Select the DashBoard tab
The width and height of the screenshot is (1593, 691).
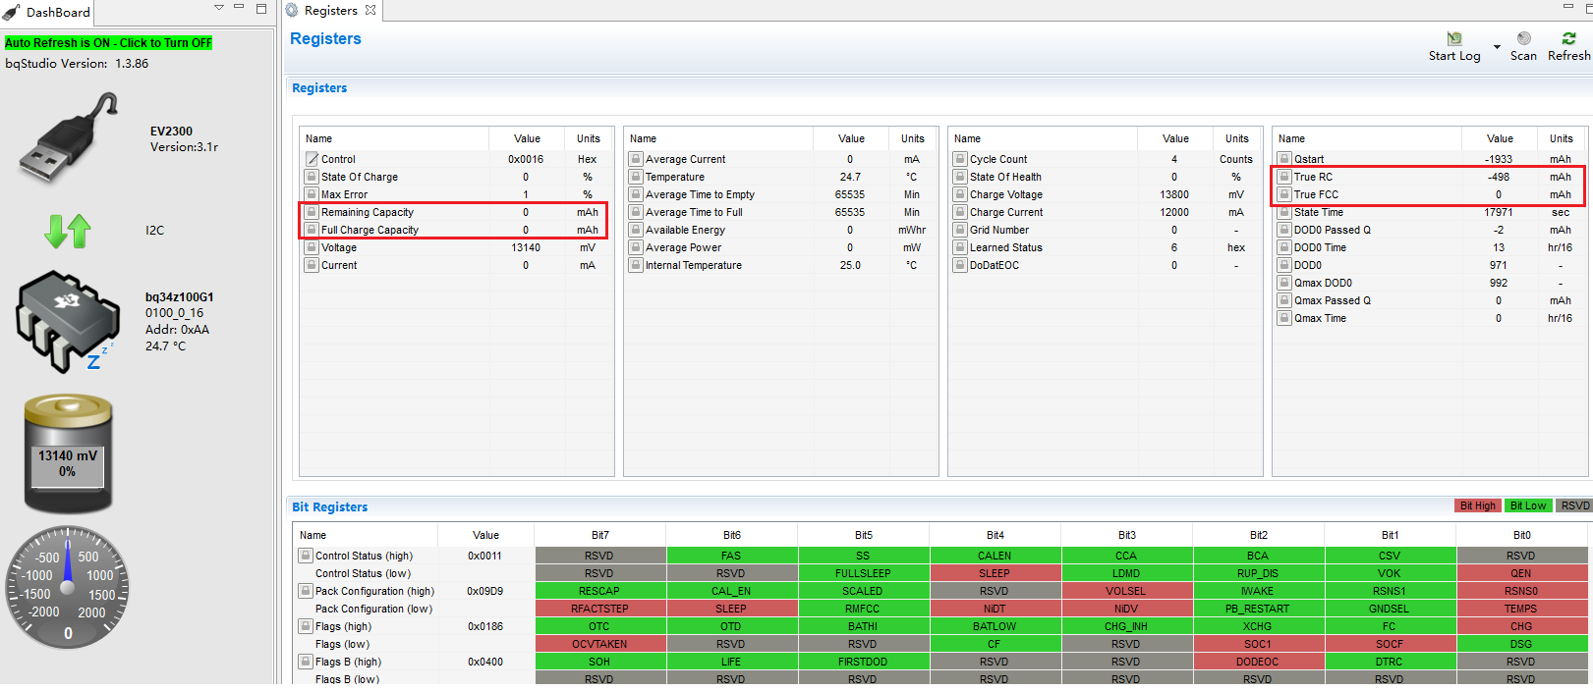click(x=47, y=13)
